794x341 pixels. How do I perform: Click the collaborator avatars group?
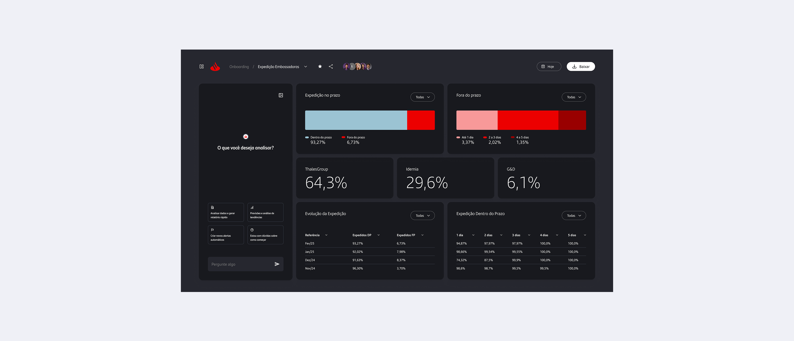(x=358, y=67)
